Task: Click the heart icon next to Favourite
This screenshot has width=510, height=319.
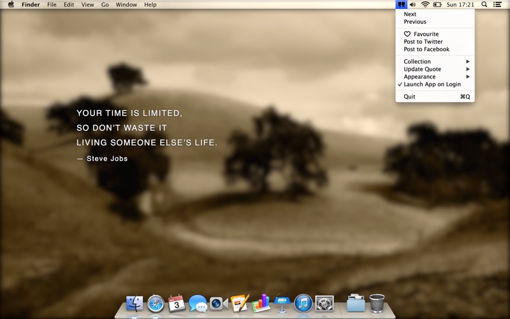Action: 407,34
